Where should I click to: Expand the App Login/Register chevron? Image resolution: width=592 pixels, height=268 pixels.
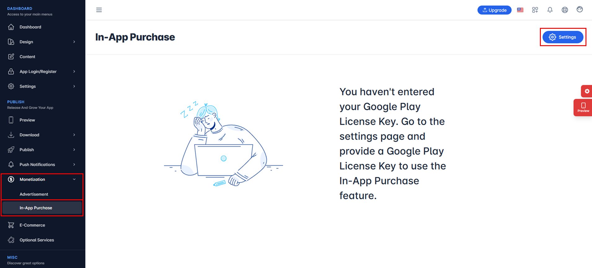pos(74,71)
